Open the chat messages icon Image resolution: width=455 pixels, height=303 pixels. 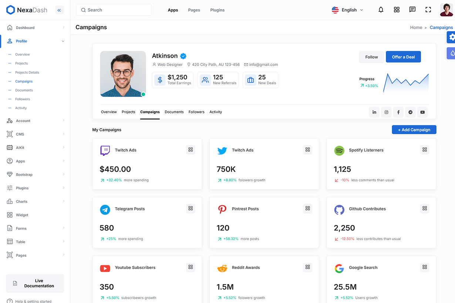[412, 10]
